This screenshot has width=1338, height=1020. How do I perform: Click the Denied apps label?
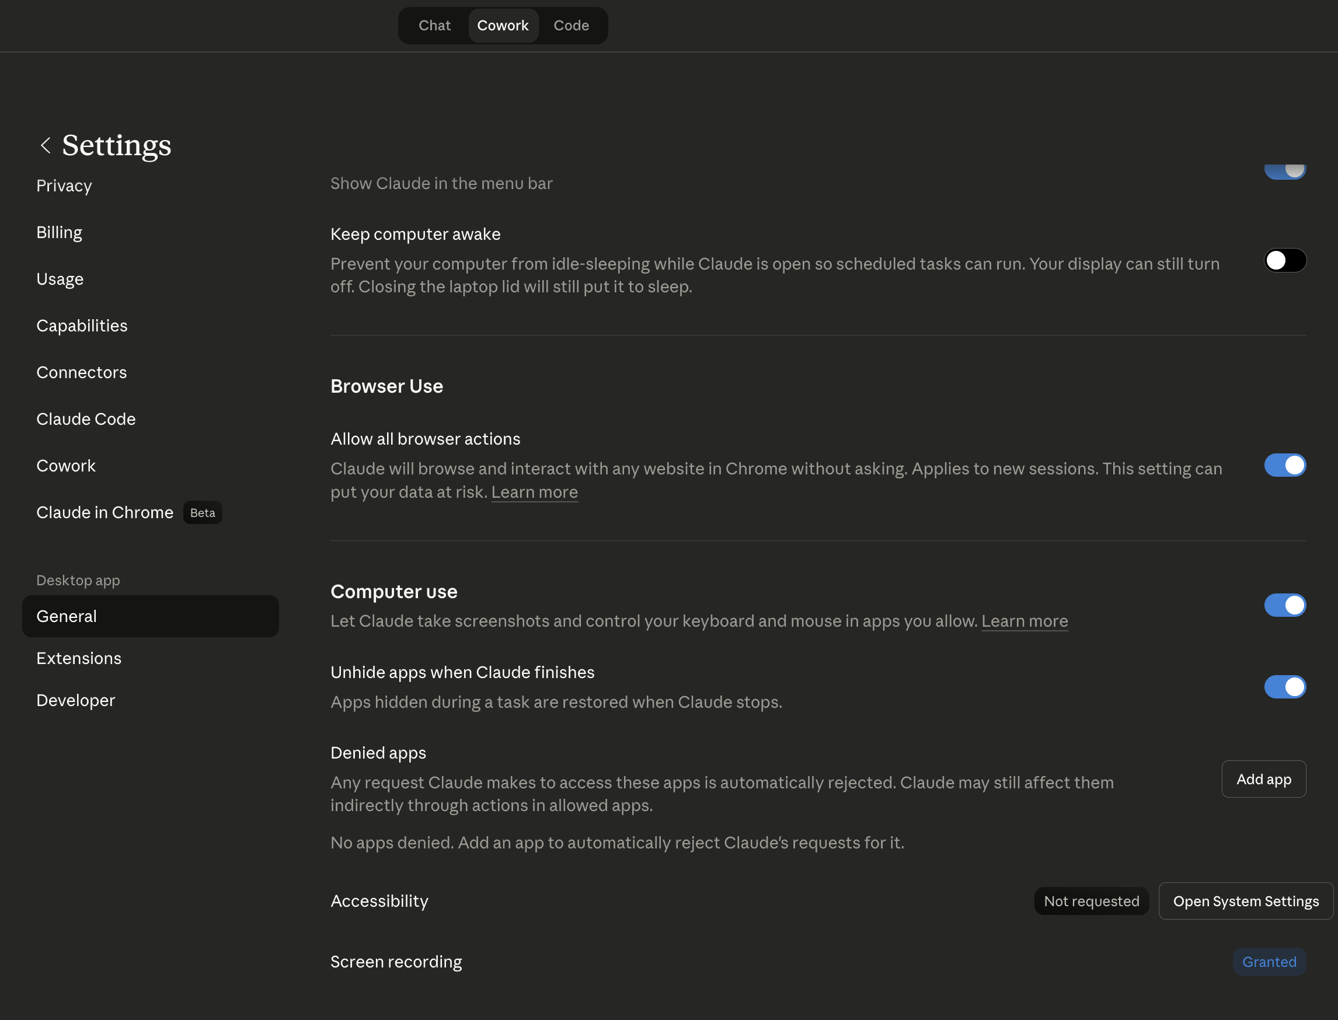coord(378,753)
